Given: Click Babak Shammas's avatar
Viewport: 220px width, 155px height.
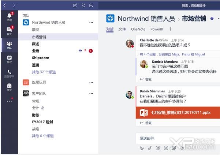Looking at the screenshot, I should click(x=130, y=94).
